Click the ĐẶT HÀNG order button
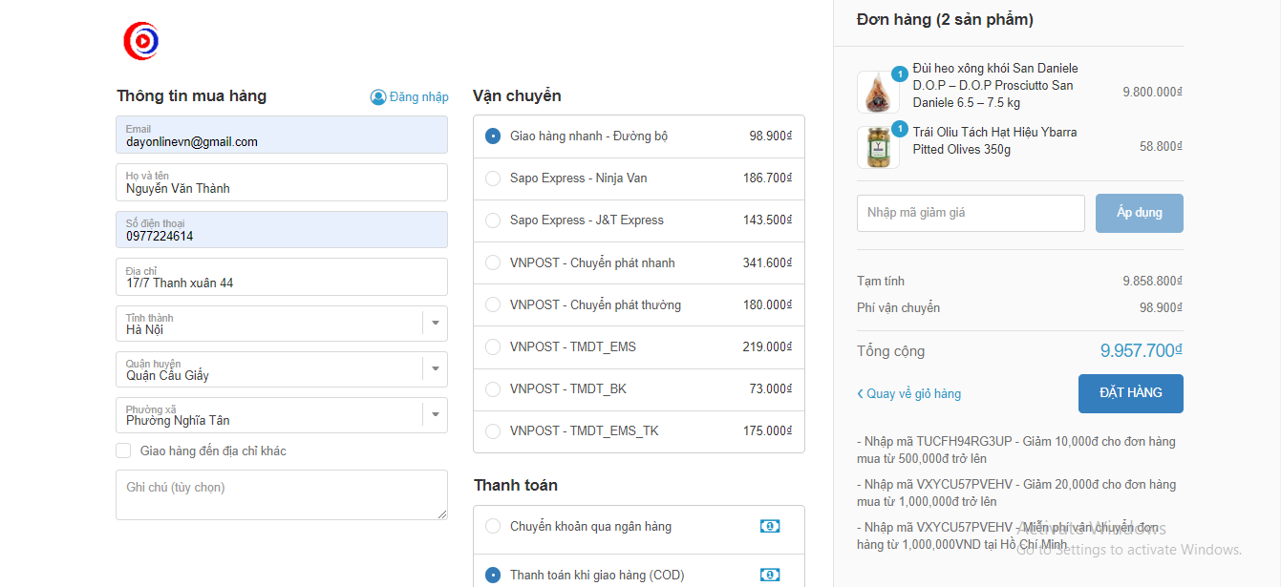Viewport: 1281px width, 587px height. pos(1130,393)
